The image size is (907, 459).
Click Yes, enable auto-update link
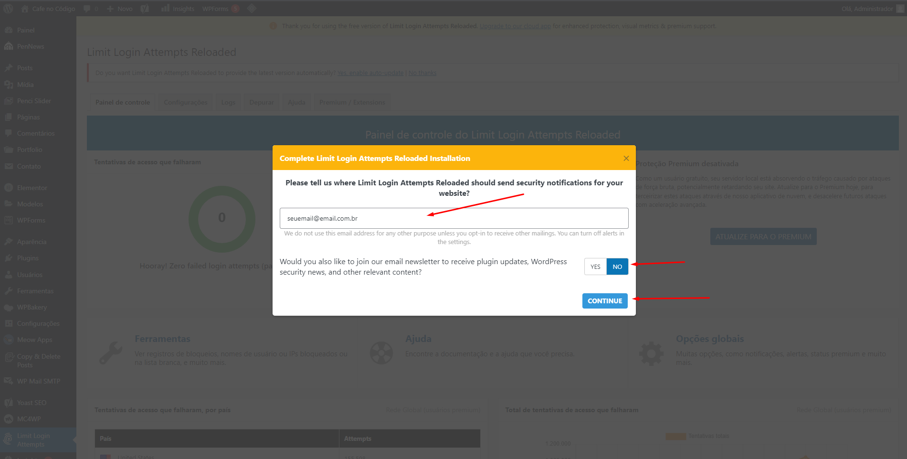click(x=370, y=73)
